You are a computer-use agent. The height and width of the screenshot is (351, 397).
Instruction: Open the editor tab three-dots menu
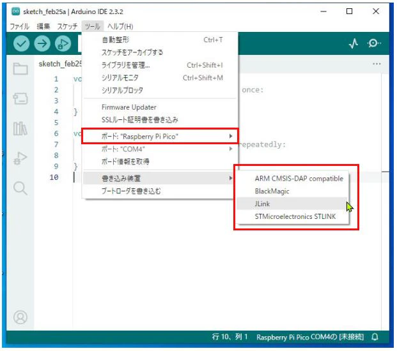(x=377, y=64)
